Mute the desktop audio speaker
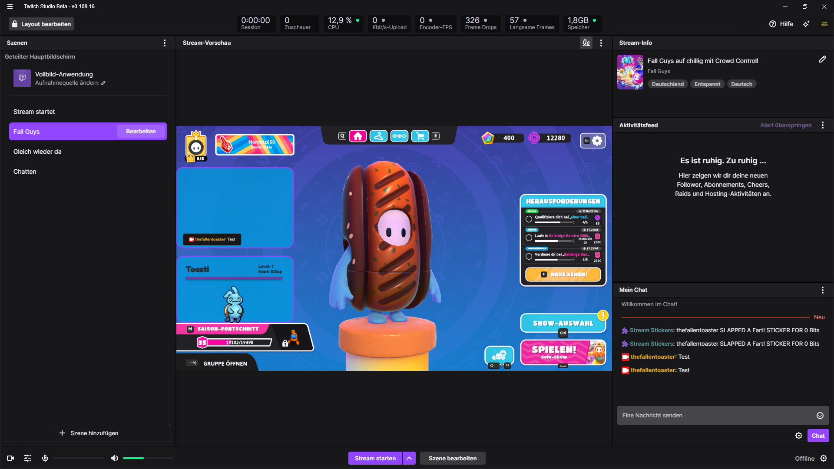 click(x=114, y=458)
